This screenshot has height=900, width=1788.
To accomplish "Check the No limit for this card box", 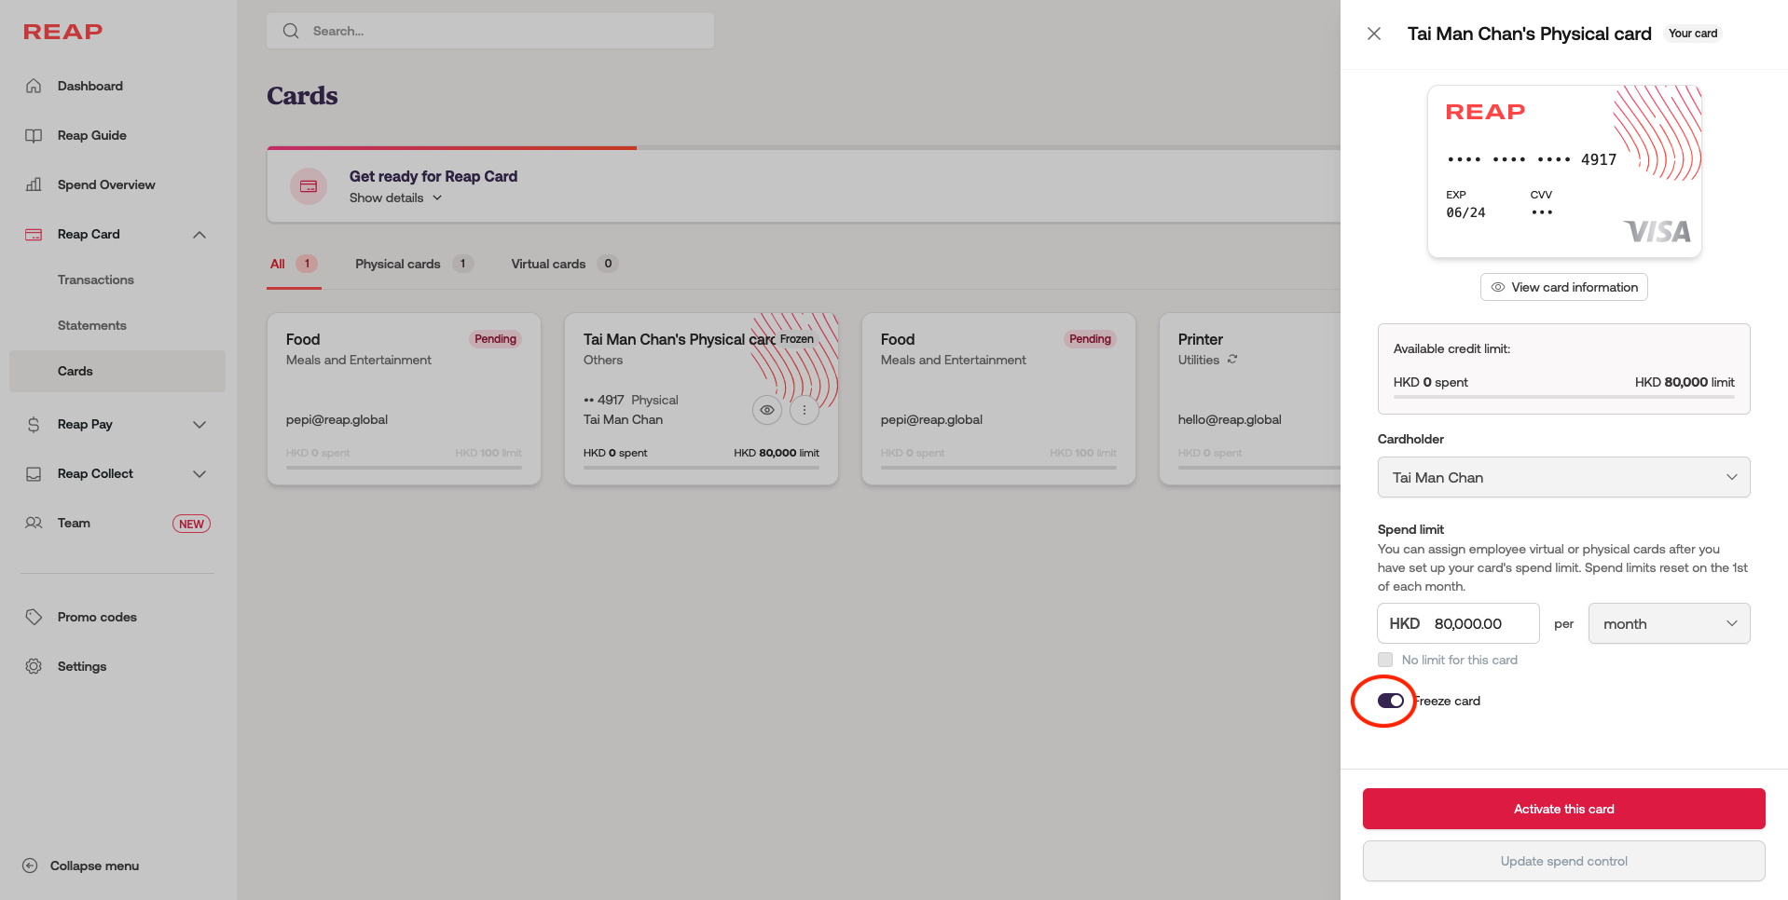I will tap(1385, 660).
